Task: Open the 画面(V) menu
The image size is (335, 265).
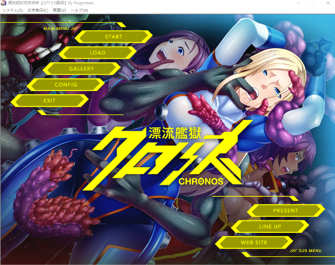Action: click(59, 10)
